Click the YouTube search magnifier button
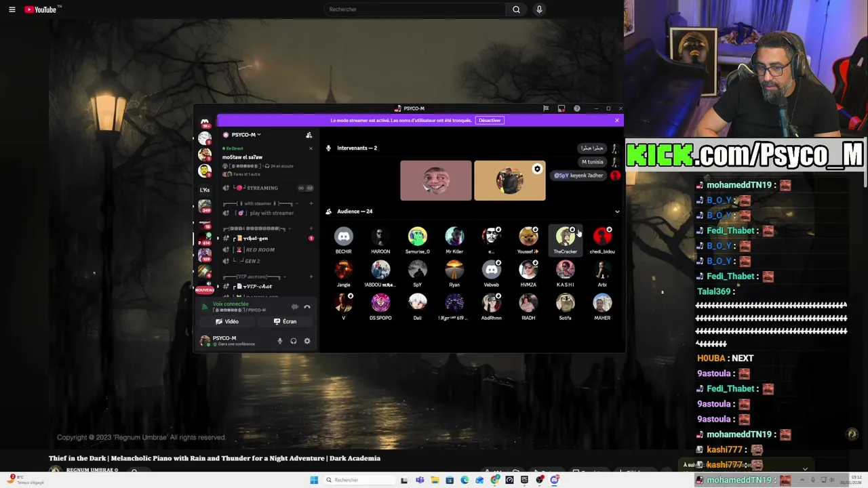868x488 pixels. click(x=516, y=9)
